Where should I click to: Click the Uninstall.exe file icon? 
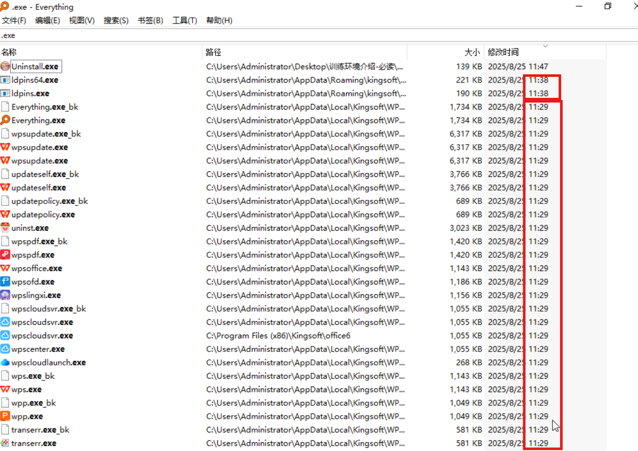(x=5, y=66)
